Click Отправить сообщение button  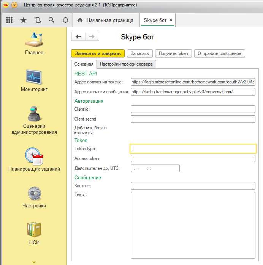pyautogui.click(x=219, y=53)
